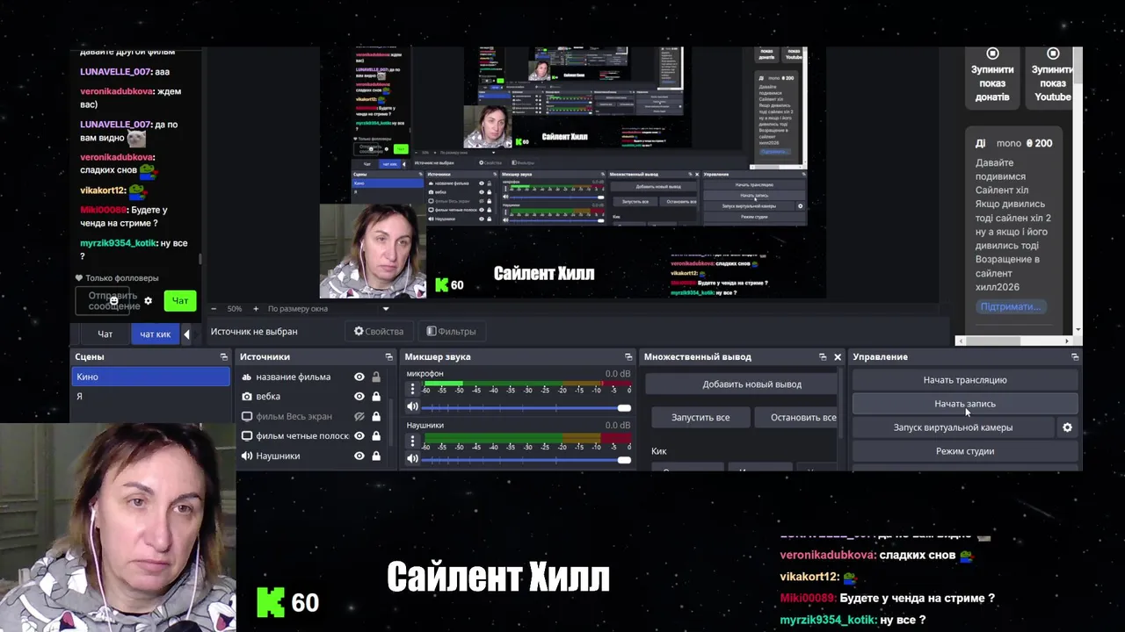Click the green Чат send button
Image resolution: width=1125 pixels, height=632 pixels.
coord(179,300)
